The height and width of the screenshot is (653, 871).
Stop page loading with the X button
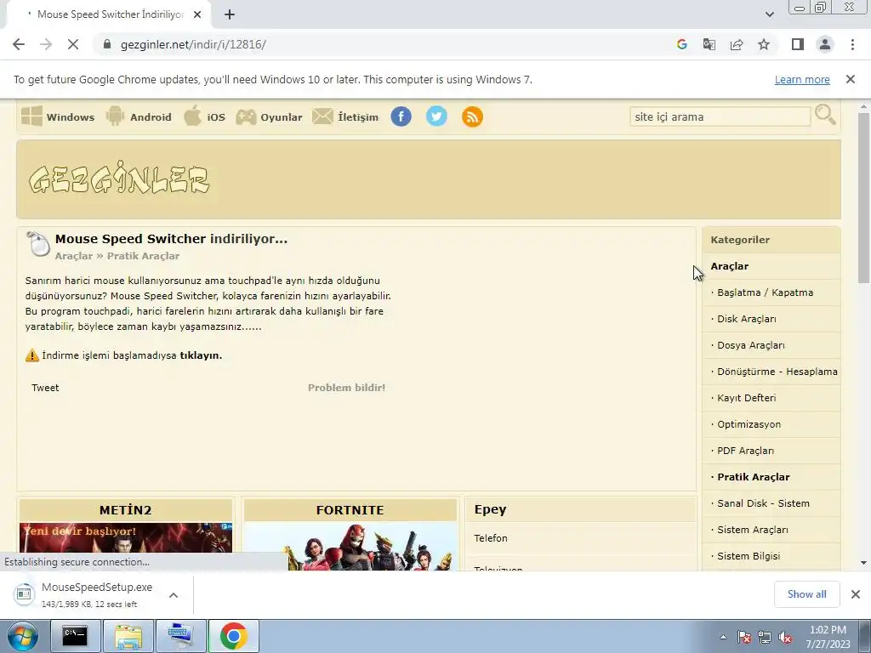73,44
